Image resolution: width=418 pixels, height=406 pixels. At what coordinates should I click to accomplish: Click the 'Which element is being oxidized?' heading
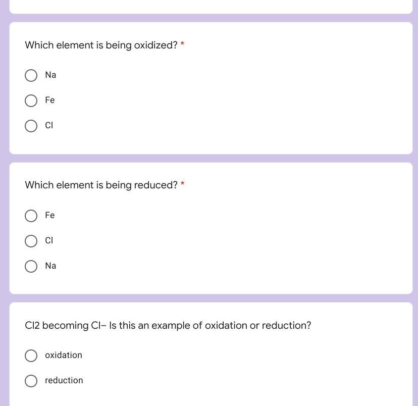click(101, 45)
